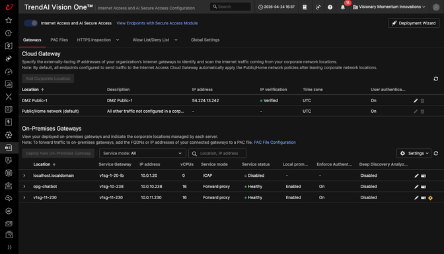Open the user account avatar

pyautogui.click(x=436, y=7)
